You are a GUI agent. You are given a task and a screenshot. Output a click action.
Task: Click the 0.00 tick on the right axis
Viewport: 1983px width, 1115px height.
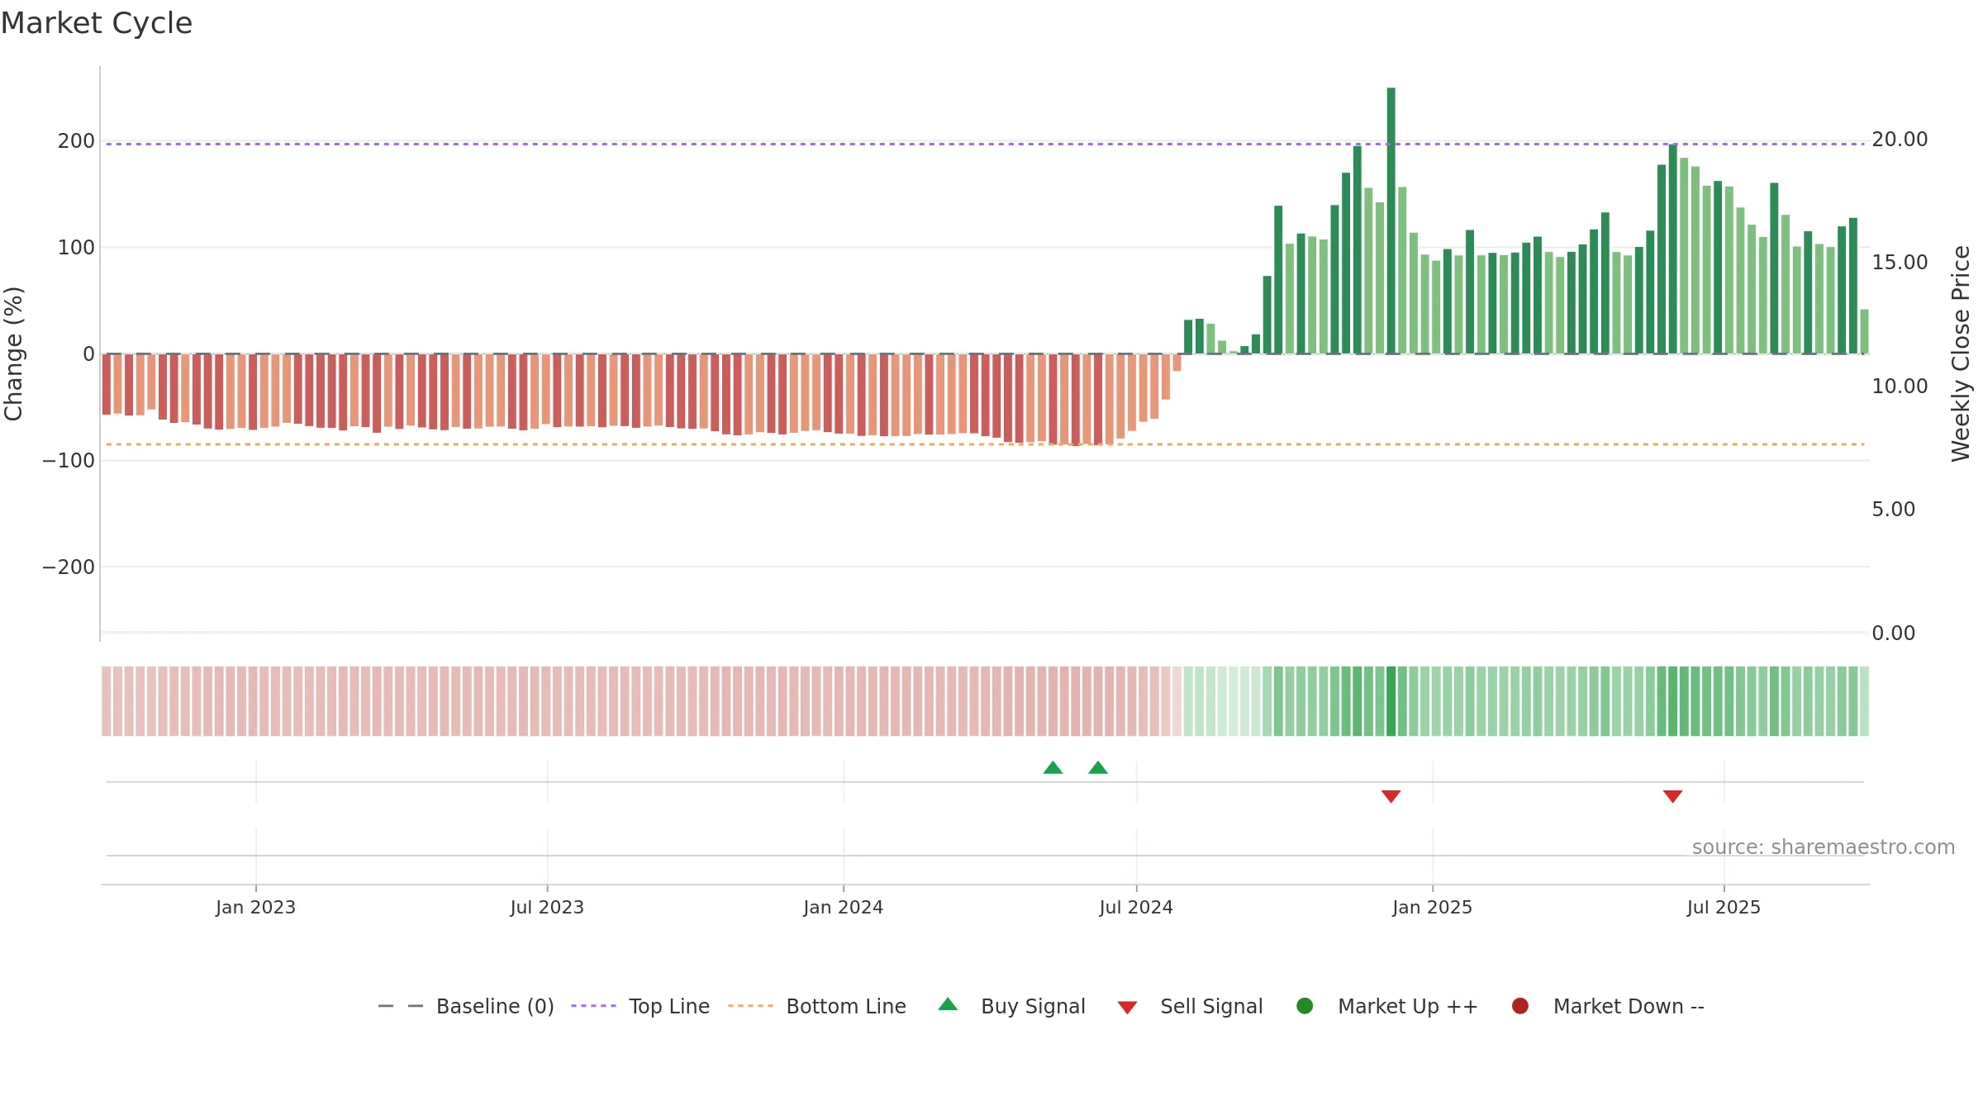pyautogui.click(x=1893, y=633)
